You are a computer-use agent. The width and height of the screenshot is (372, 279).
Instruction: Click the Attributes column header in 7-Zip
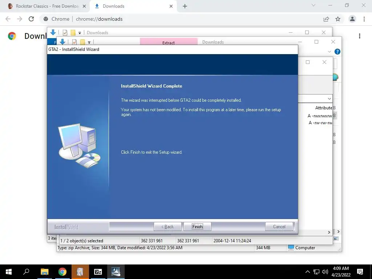324,108
